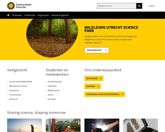Open the hands with glowing dust thumbnail
Screen dimensions: 165x132
coord(102,125)
